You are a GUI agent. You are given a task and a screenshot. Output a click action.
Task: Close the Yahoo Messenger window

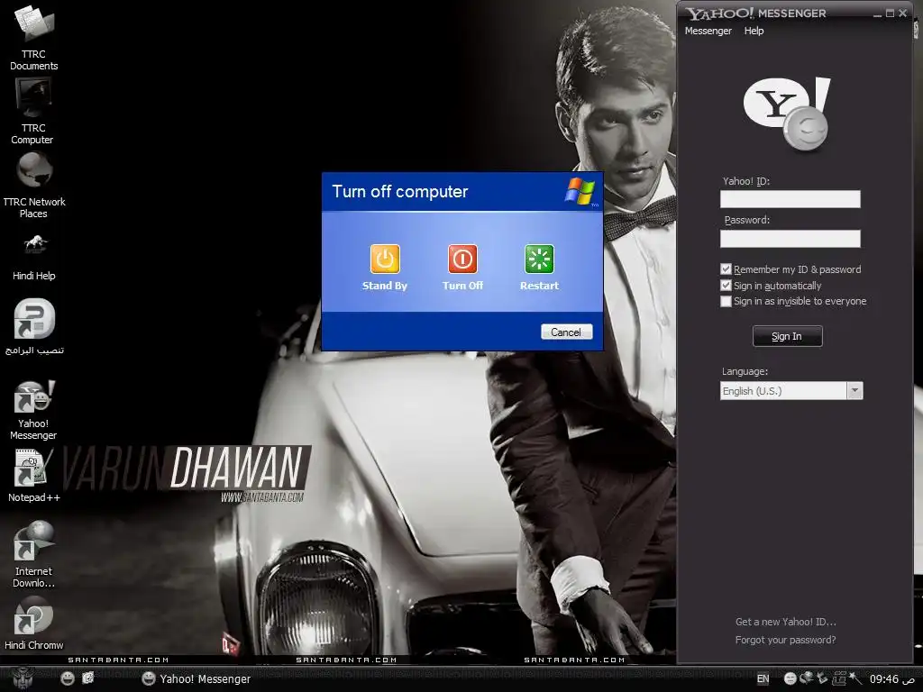coord(902,13)
